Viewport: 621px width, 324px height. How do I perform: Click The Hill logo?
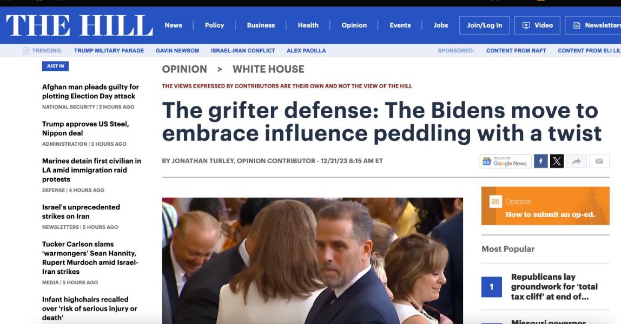point(80,25)
